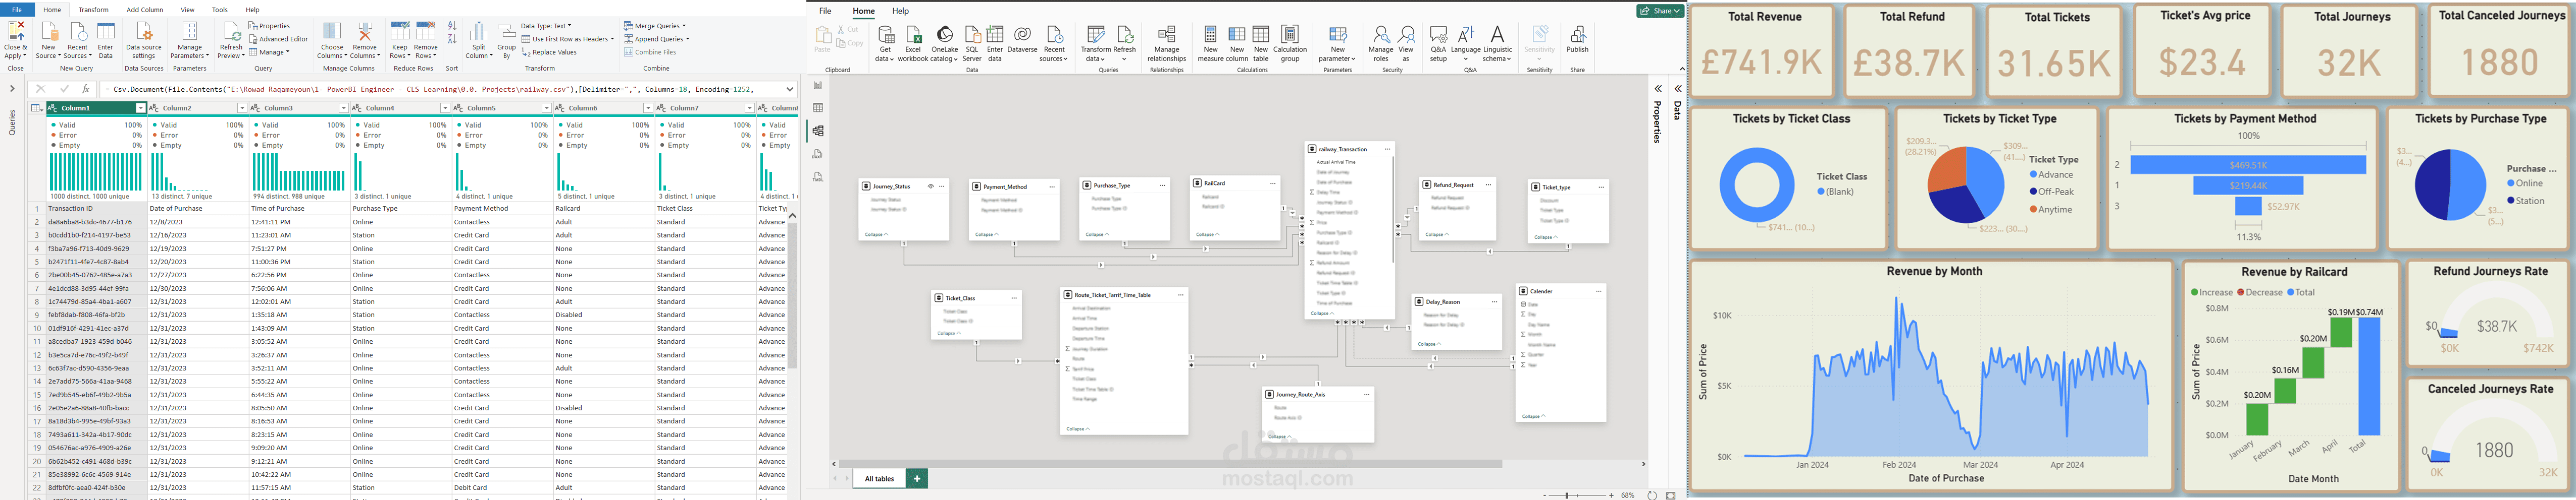Click the Station legend swatch
Viewport: 2576px width, 500px height.
click(2510, 201)
